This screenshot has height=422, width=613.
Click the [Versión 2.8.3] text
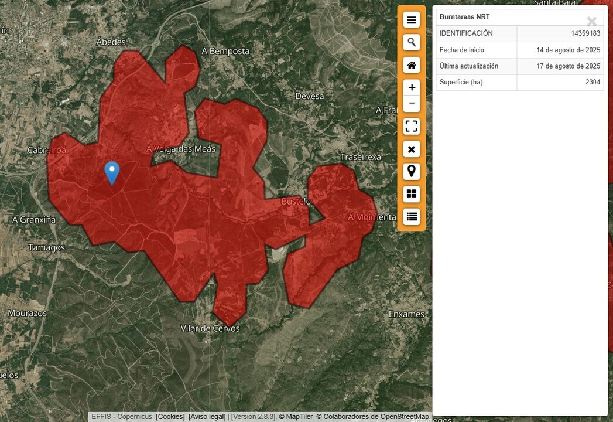point(254,417)
